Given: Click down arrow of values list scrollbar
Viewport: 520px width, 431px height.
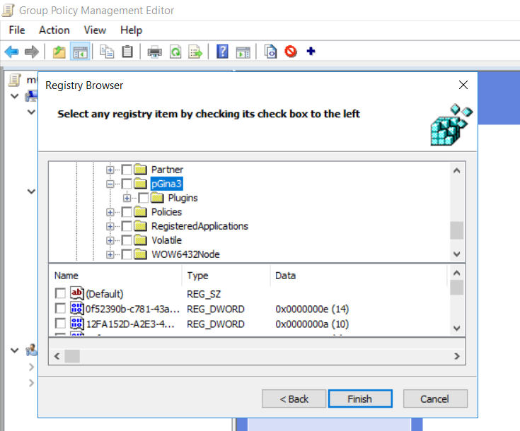Looking at the screenshot, I should point(456,329).
